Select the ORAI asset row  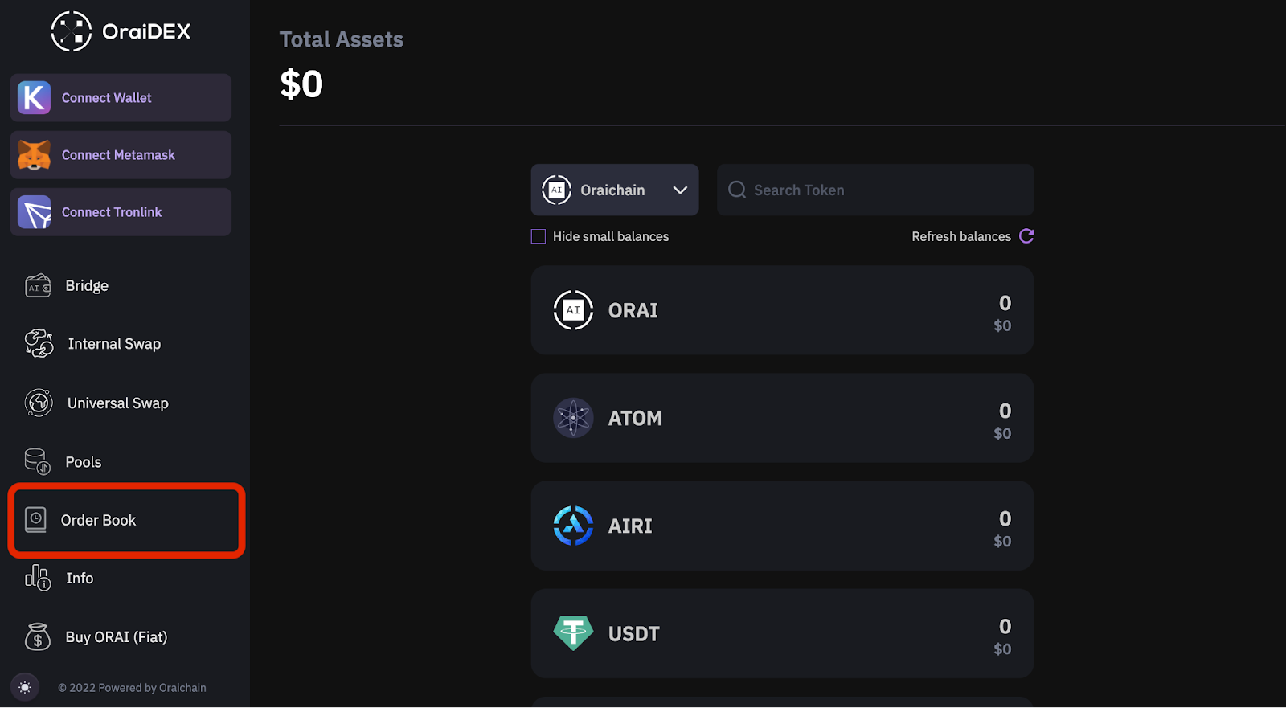tap(782, 310)
